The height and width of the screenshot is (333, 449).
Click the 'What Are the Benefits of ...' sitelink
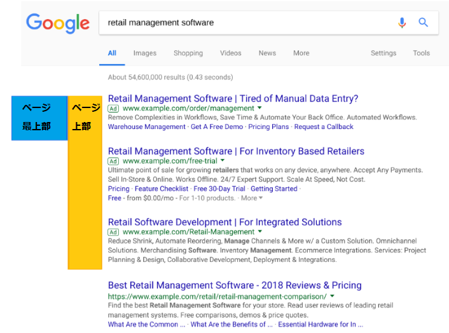coord(231,324)
